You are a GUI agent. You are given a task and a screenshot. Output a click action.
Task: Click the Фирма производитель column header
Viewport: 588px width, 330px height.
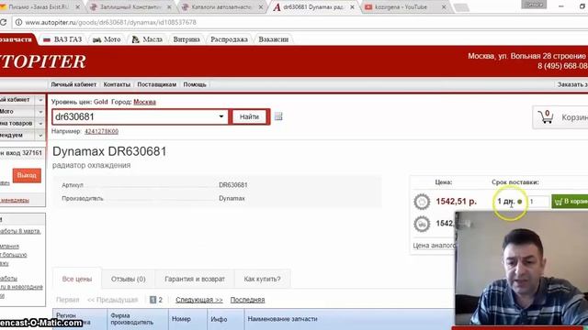[x=138, y=319]
